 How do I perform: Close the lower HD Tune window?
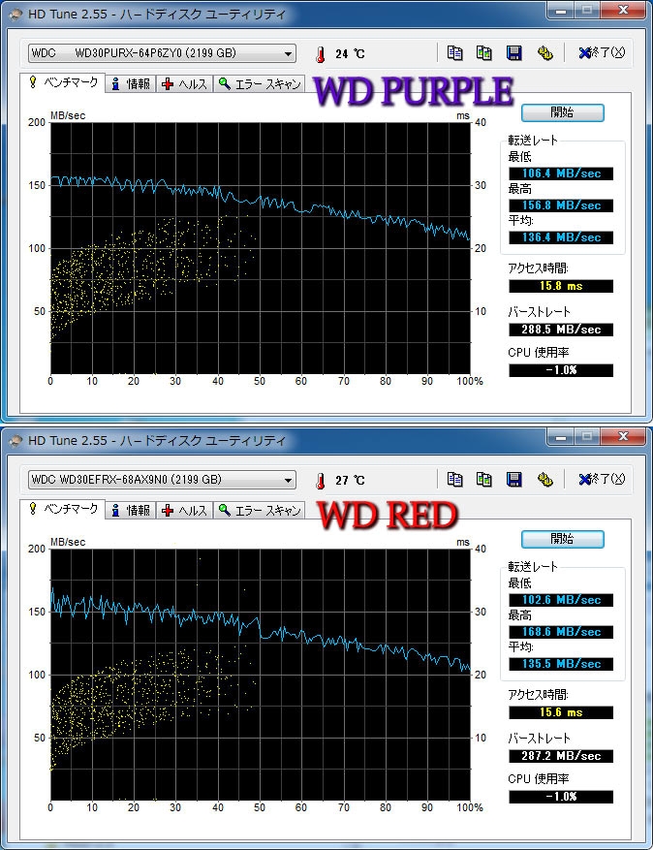coord(623,436)
